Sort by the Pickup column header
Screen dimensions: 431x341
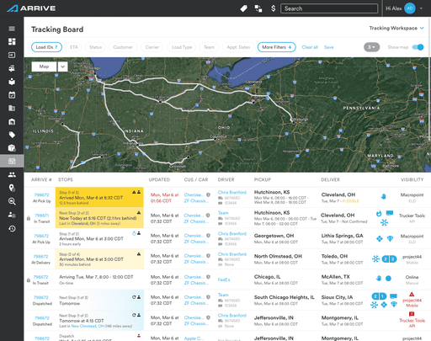click(x=263, y=179)
